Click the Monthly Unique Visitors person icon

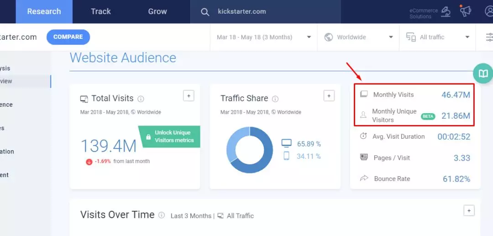pos(363,115)
